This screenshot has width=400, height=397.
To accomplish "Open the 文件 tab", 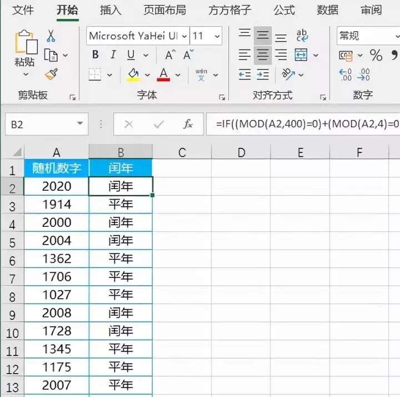I will tap(23, 10).
